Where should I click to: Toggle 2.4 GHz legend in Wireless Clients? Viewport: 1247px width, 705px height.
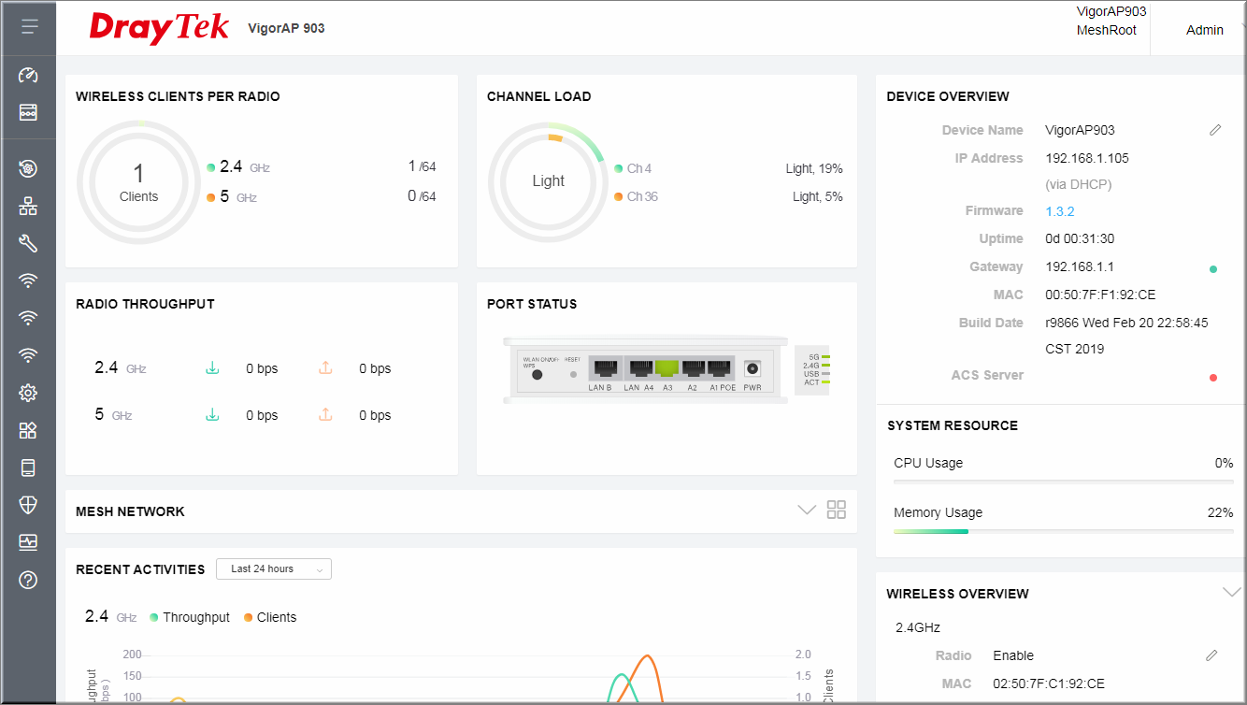(238, 167)
